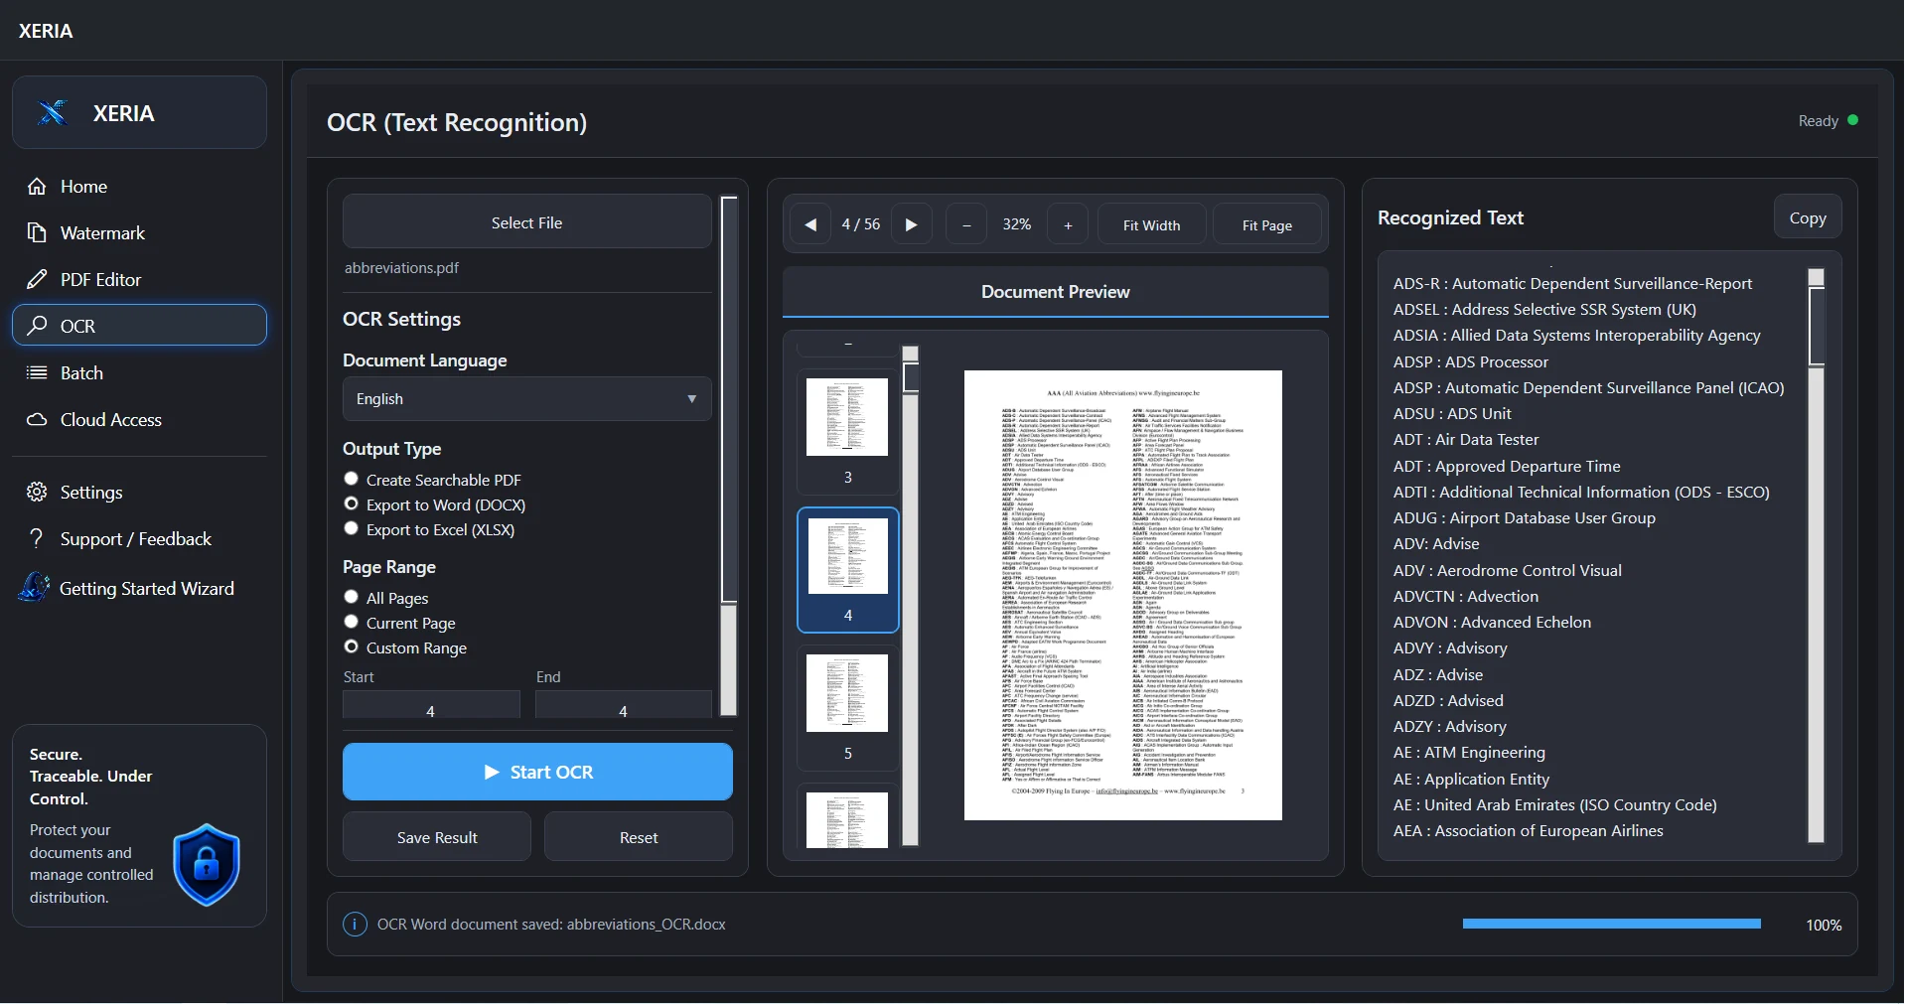
Task: Click the Getting Started Wizard icon
Action: click(35, 587)
